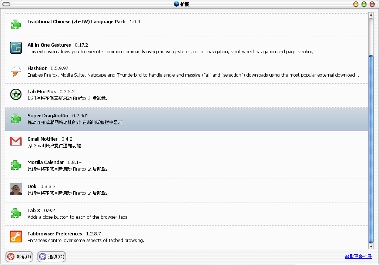The image size is (379, 265).
Task: Click version number 0.5.9.97
Action: point(60,68)
